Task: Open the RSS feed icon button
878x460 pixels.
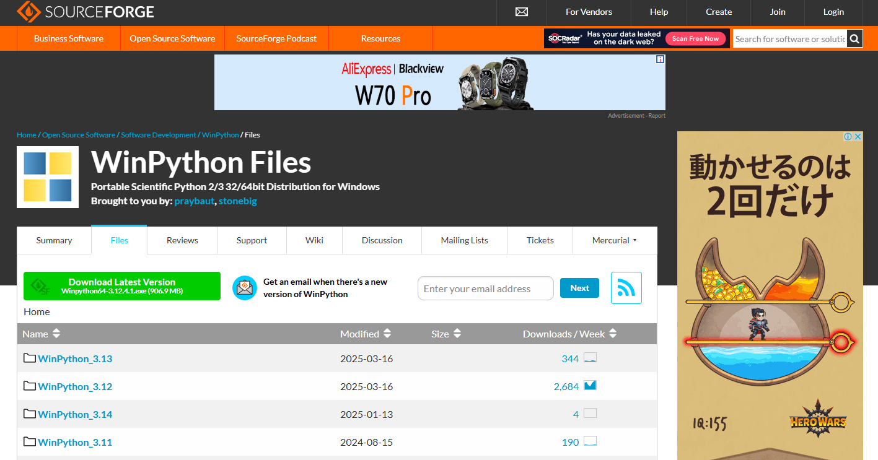Action: pyautogui.click(x=626, y=288)
